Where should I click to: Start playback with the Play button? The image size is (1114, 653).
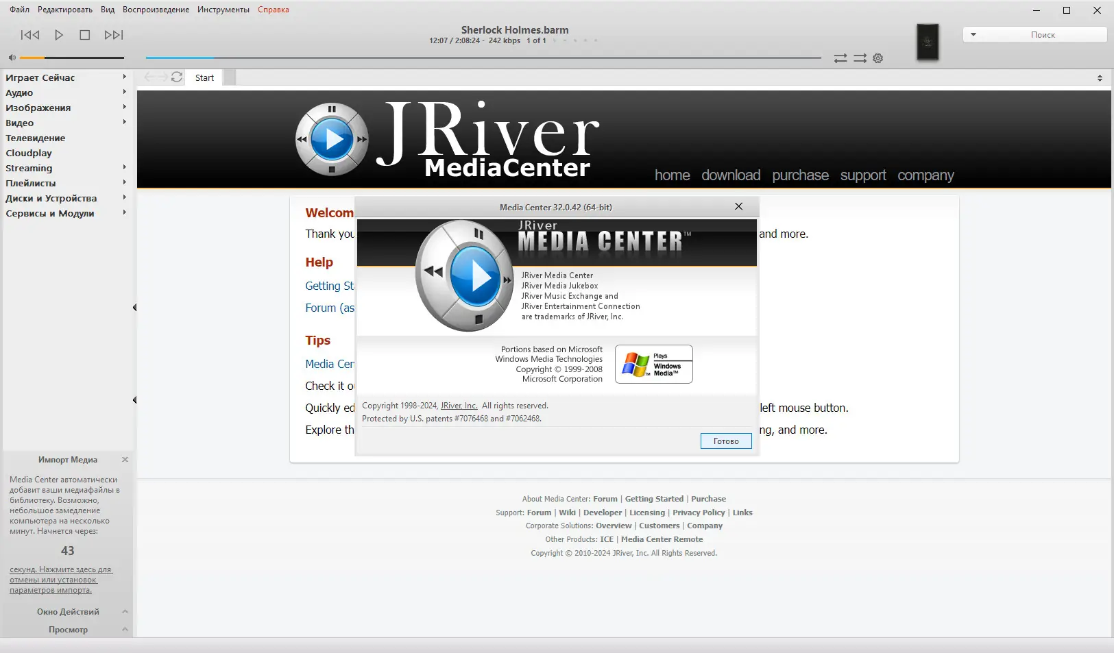coord(59,35)
